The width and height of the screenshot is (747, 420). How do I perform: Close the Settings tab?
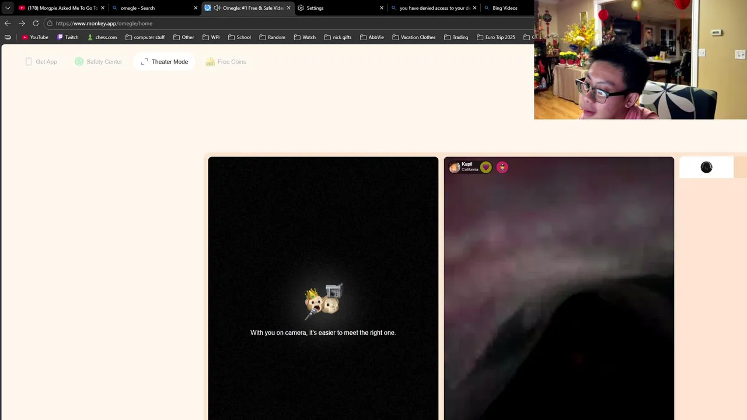point(382,8)
